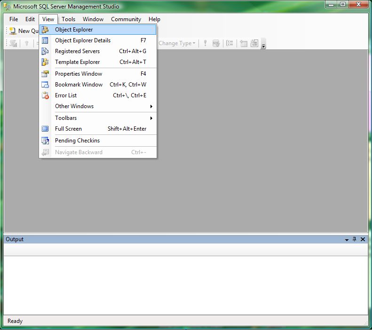This screenshot has height=330, width=372.
Task: Click the Bookmark Window icon
Action: coord(45,85)
